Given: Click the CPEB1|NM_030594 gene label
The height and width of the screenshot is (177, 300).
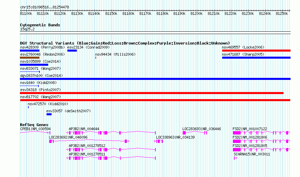Looking at the screenshot, I should coord(35,129).
